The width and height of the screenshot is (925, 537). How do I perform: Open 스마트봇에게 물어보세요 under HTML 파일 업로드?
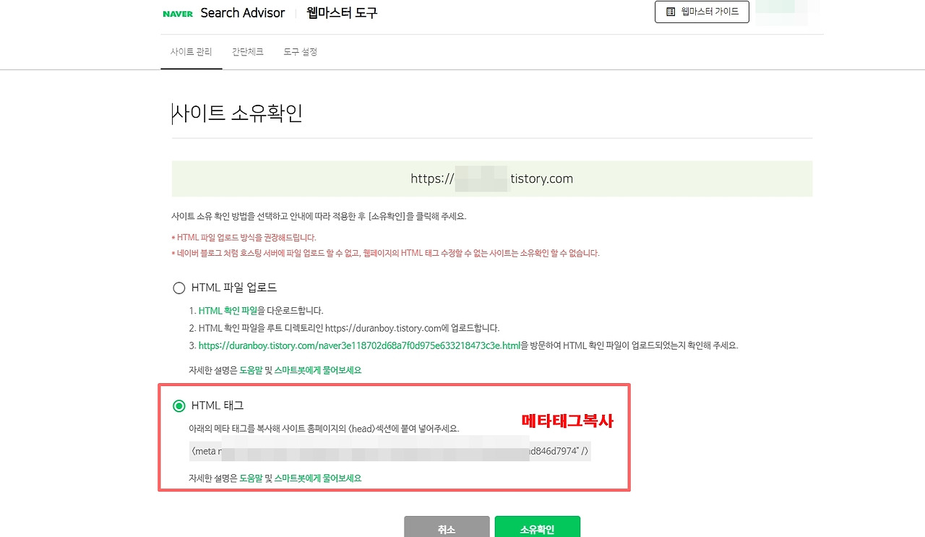click(318, 370)
